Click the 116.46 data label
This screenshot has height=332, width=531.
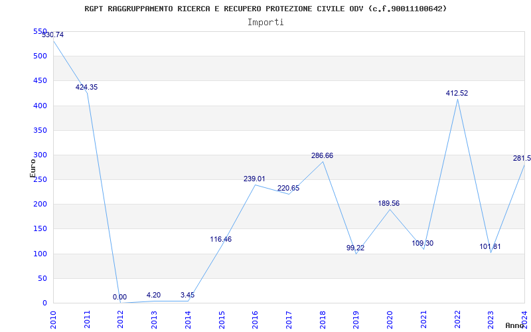(221, 239)
